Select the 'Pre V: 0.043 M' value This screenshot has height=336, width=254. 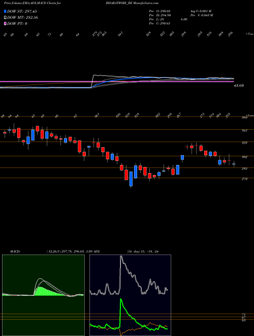coord(201,15)
